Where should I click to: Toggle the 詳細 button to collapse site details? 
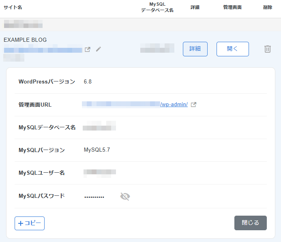point(195,49)
